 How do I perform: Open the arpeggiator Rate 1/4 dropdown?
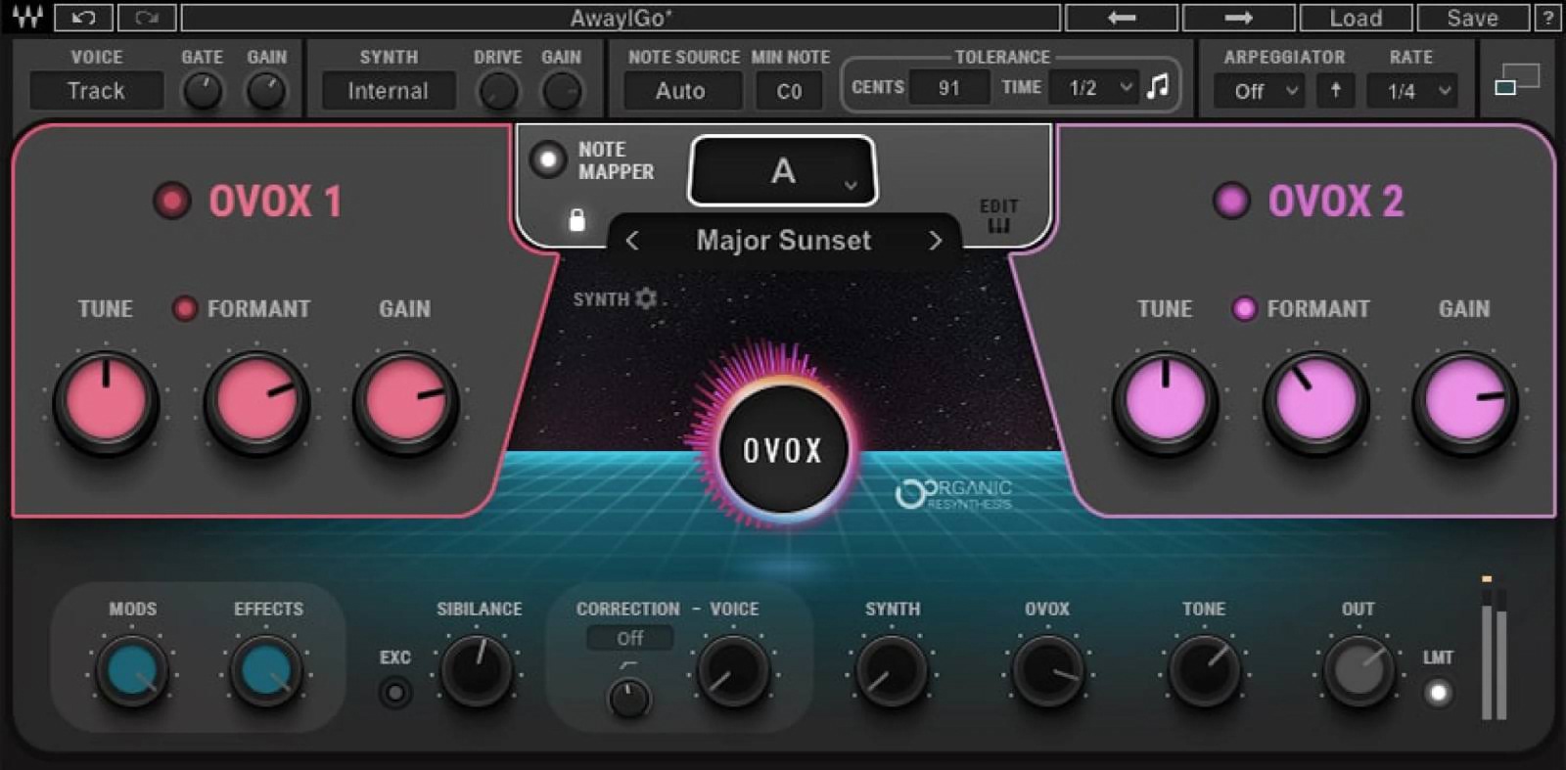1412,91
